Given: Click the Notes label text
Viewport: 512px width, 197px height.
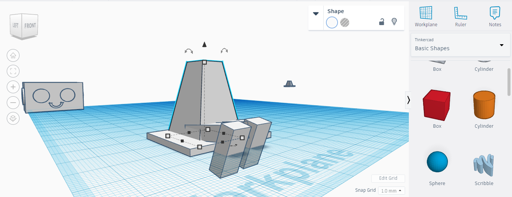Looking at the screenshot, I should tap(495, 25).
